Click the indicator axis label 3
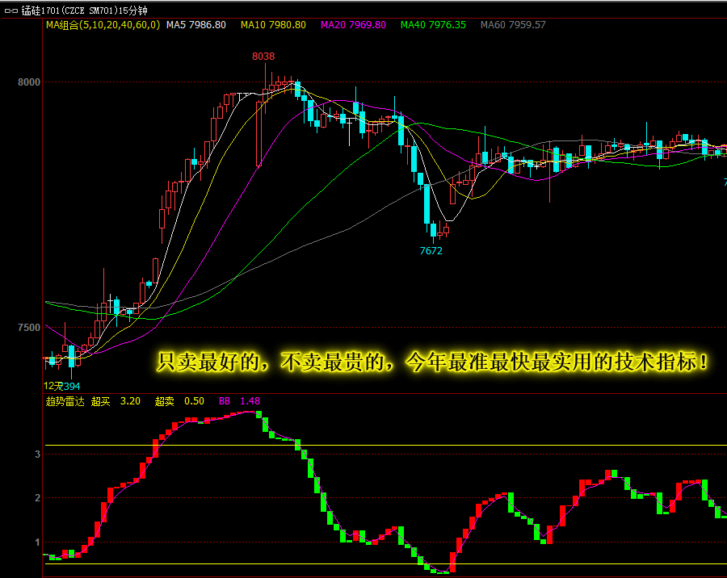 click(x=37, y=454)
